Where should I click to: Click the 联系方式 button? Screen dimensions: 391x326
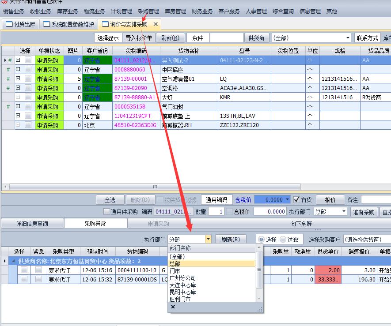pos(367,38)
